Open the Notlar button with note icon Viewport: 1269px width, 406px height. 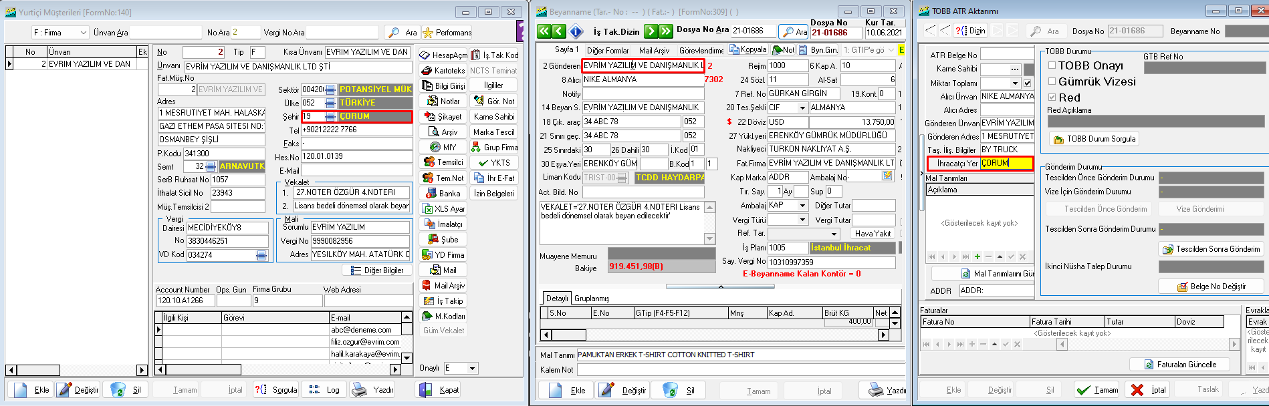tap(443, 101)
